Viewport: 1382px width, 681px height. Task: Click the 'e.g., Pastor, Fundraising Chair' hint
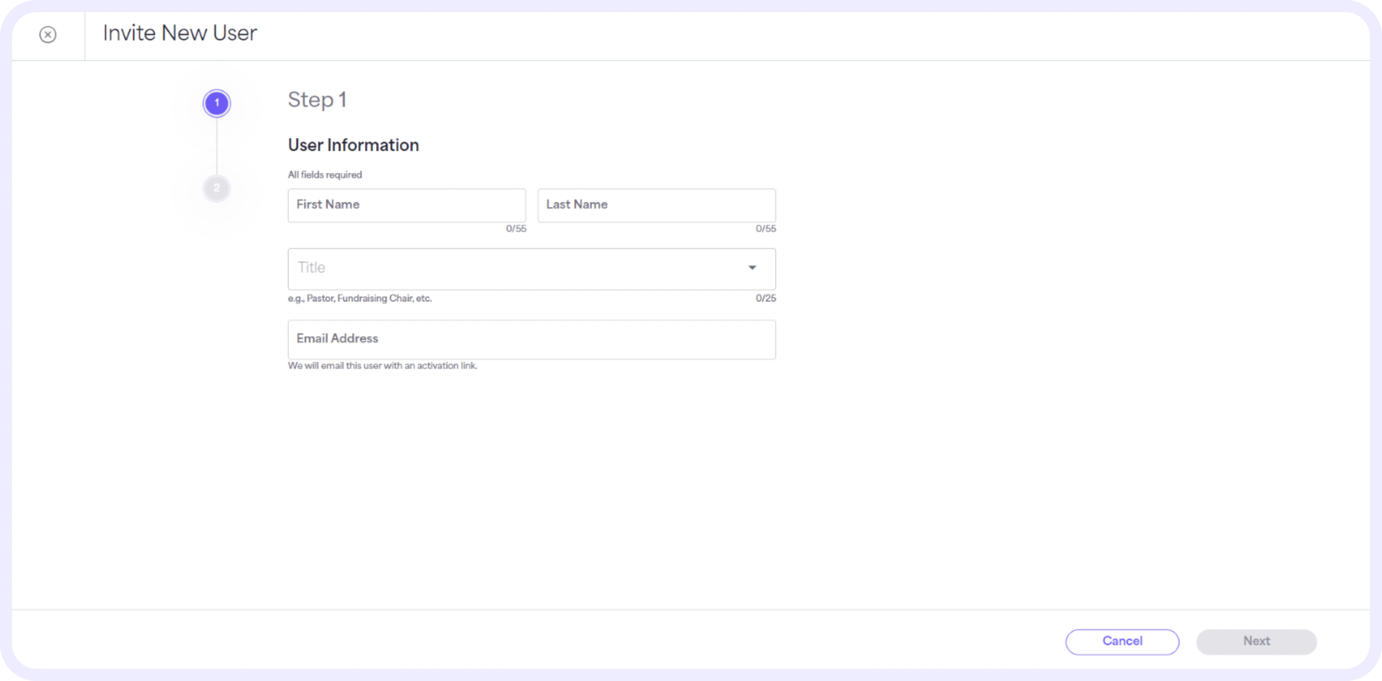(359, 298)
